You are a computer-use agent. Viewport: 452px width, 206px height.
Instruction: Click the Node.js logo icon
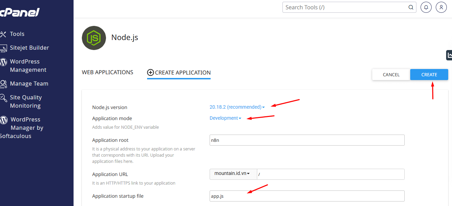(94, 38)
